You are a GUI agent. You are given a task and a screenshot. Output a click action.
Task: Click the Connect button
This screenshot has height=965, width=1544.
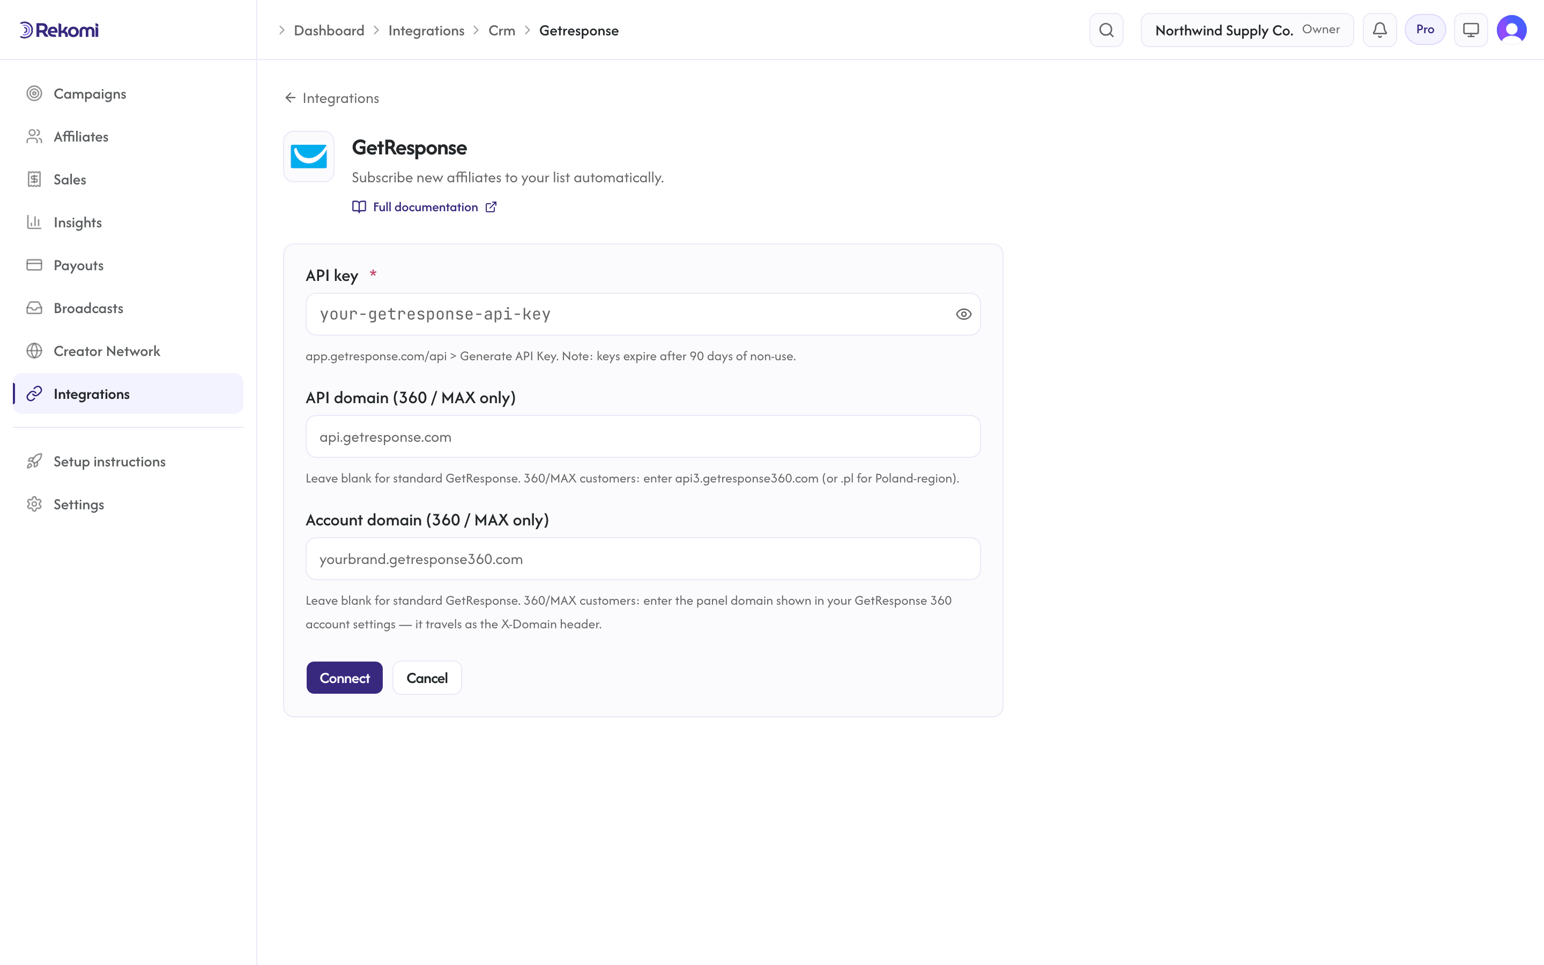(x=345, y=678)
